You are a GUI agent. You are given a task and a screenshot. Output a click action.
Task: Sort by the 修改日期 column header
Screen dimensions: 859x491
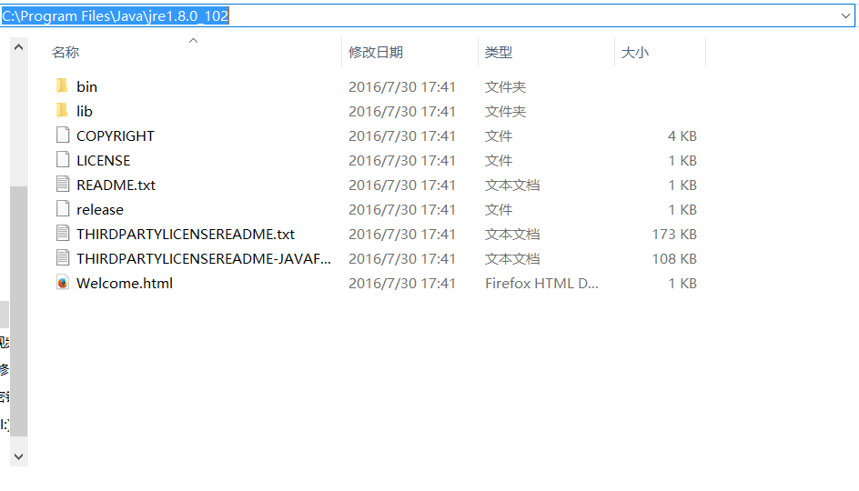376,53
